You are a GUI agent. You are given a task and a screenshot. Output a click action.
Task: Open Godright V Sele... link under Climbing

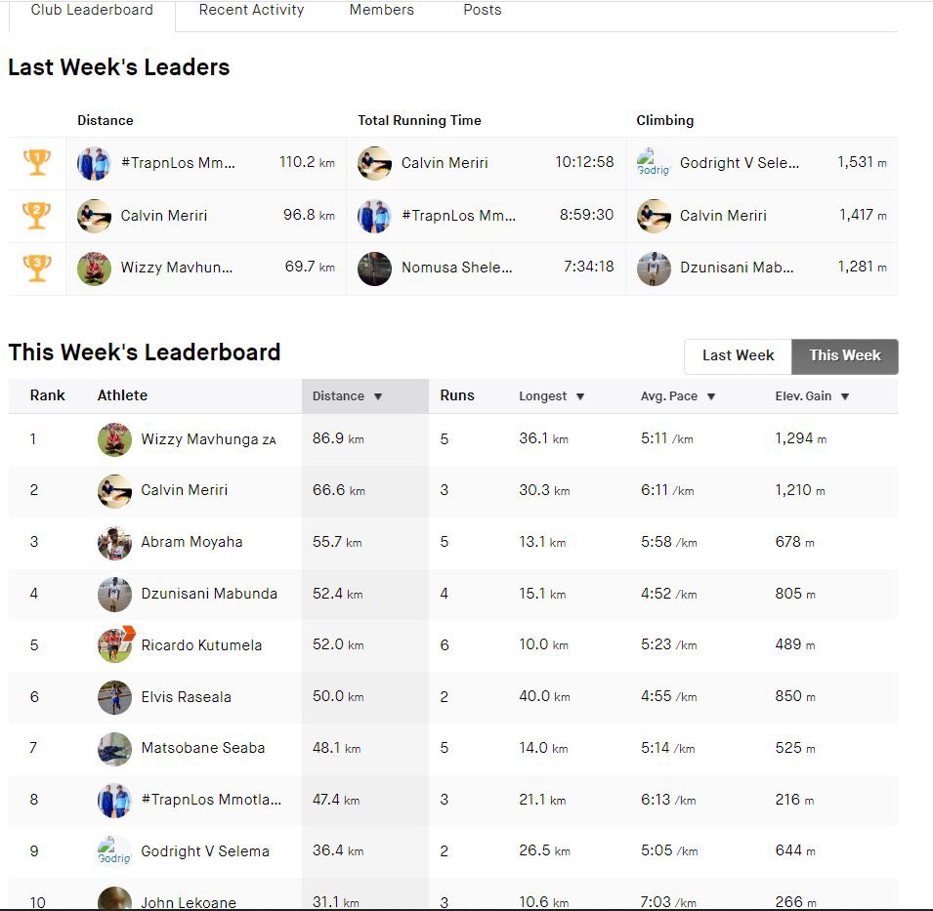[739, 163]
